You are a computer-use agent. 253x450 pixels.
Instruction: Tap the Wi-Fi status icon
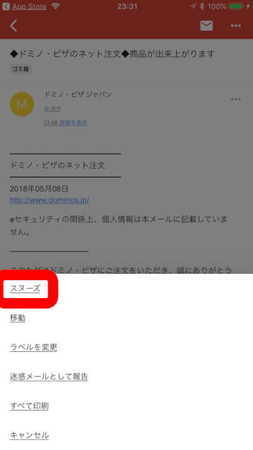coord(56,6)
